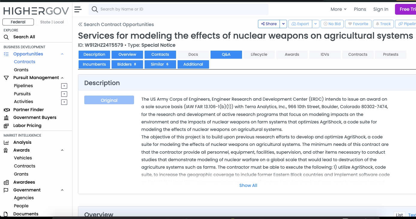Click the Awardees building icon

6,182
